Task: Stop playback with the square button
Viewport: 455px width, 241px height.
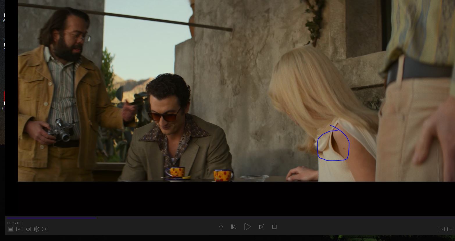Action: [274, 227]
